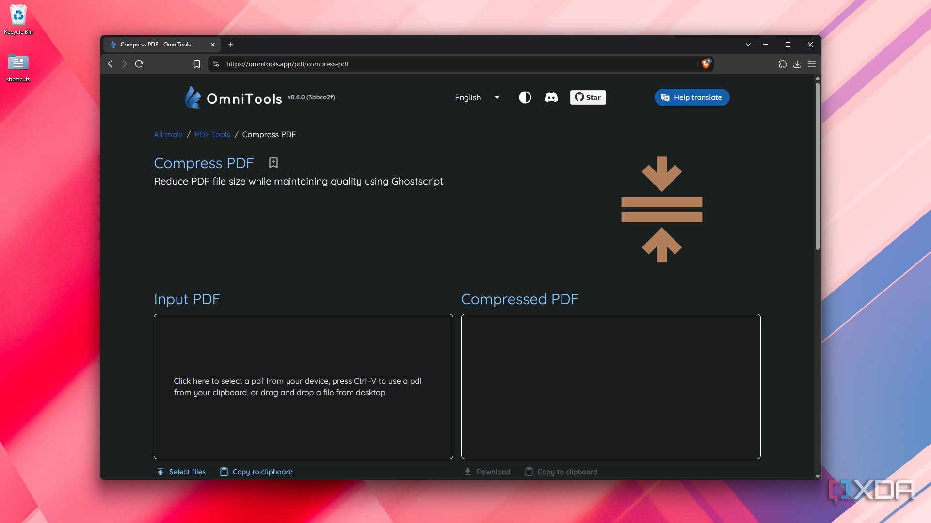The image size is (931, 523).
Task: Click the scrollbar up arrow
Action: (818, 78)
